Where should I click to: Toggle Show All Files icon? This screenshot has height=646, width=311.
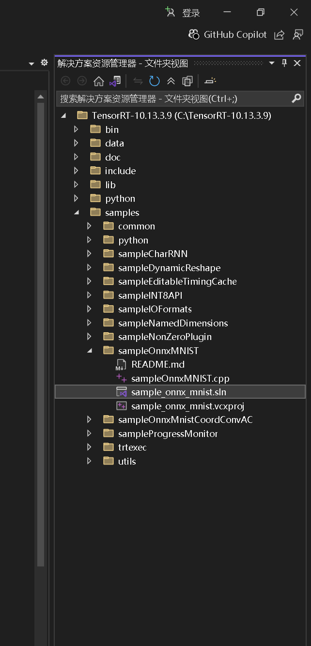click(187, 81)
